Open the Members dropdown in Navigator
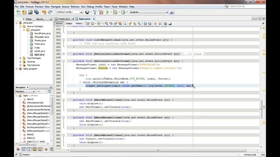Viewport: 280px width, 157px height. [25, 92]
